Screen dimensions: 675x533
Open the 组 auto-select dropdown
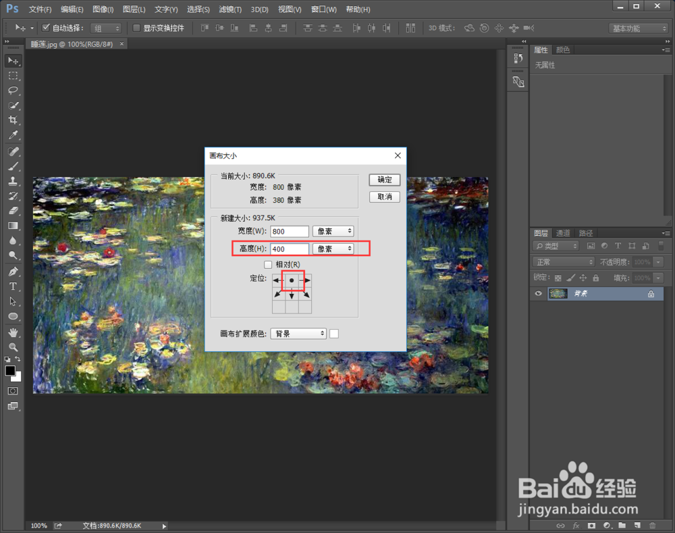106,28
